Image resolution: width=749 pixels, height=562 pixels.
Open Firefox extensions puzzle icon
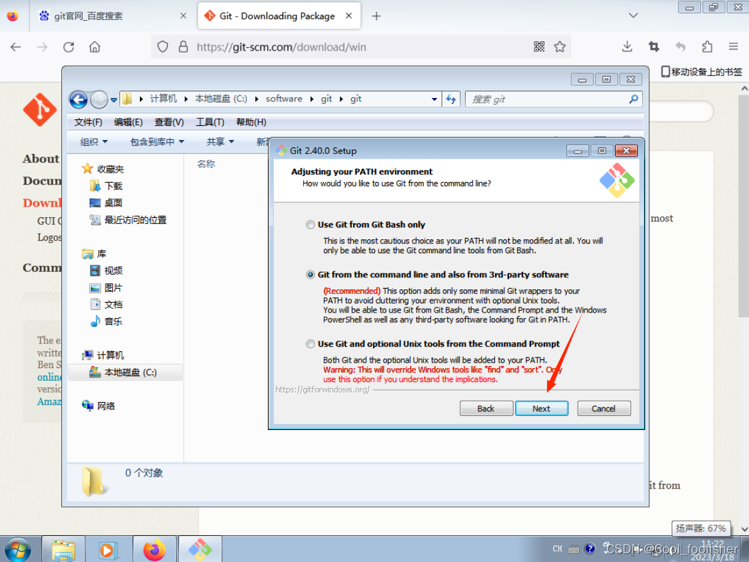coord(707,47)
